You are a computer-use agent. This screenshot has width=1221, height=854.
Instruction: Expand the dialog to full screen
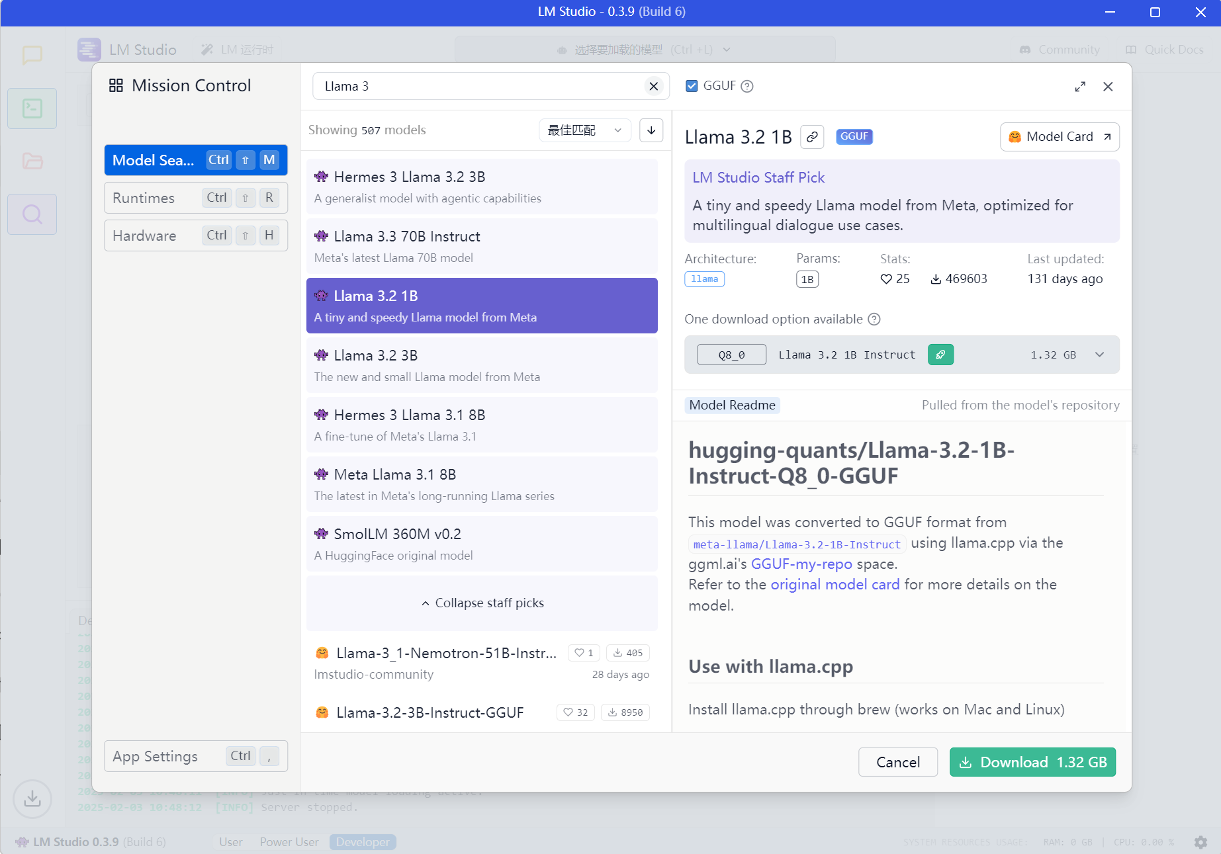(1080, 87)
